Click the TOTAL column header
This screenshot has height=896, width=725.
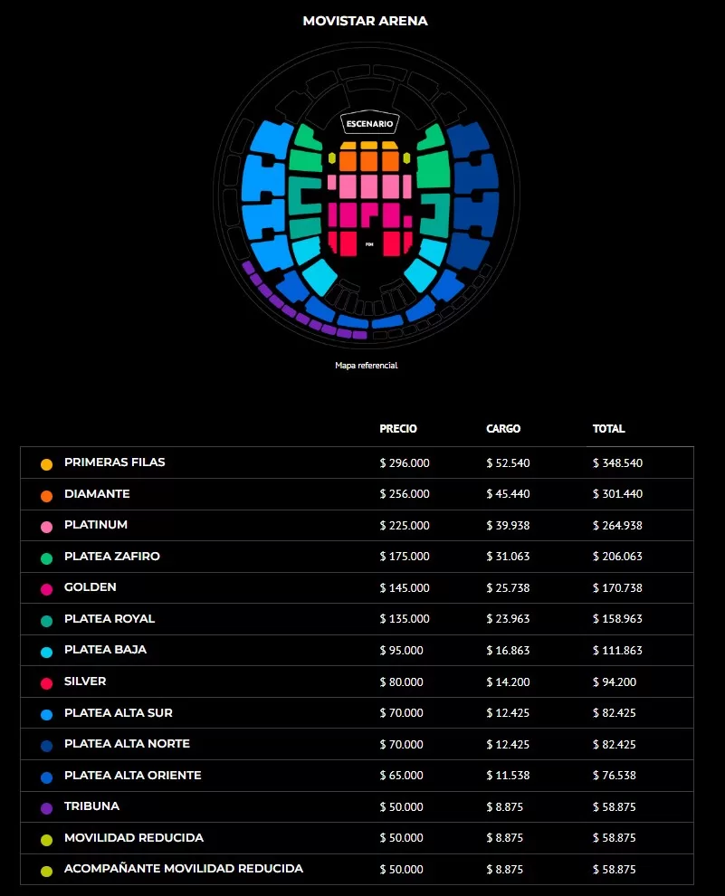[609, 429]
